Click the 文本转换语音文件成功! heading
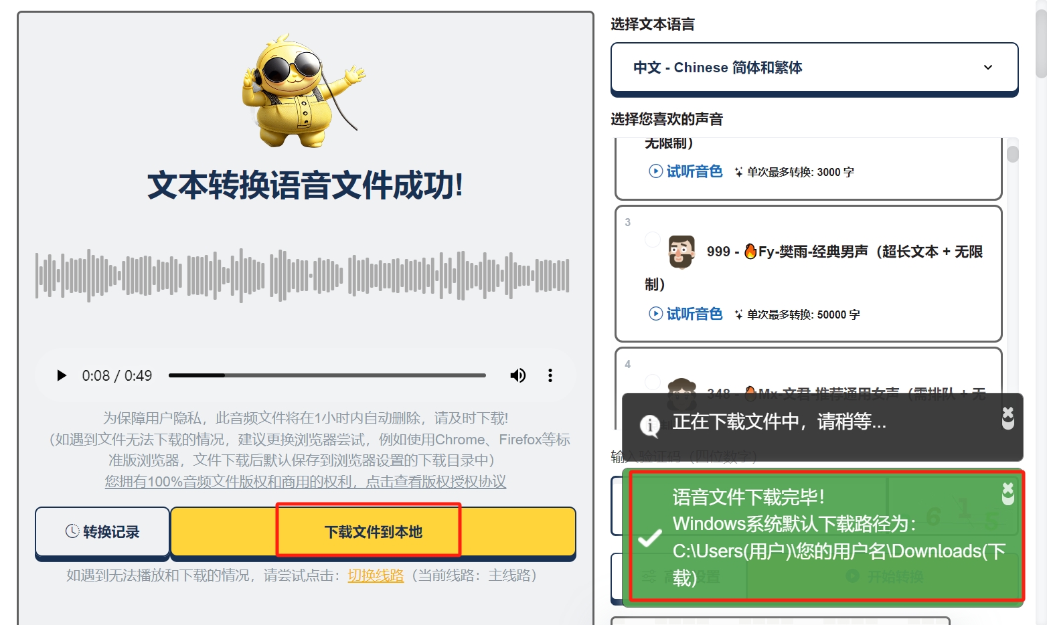The height and width of the screenshot is (625, 1047). click(305, 185)
